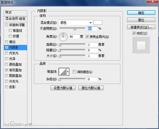
Task: Select the 投影 style row
Action: 15,87
